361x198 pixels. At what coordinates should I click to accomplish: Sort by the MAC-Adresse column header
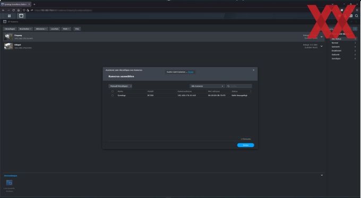[214, 91]
